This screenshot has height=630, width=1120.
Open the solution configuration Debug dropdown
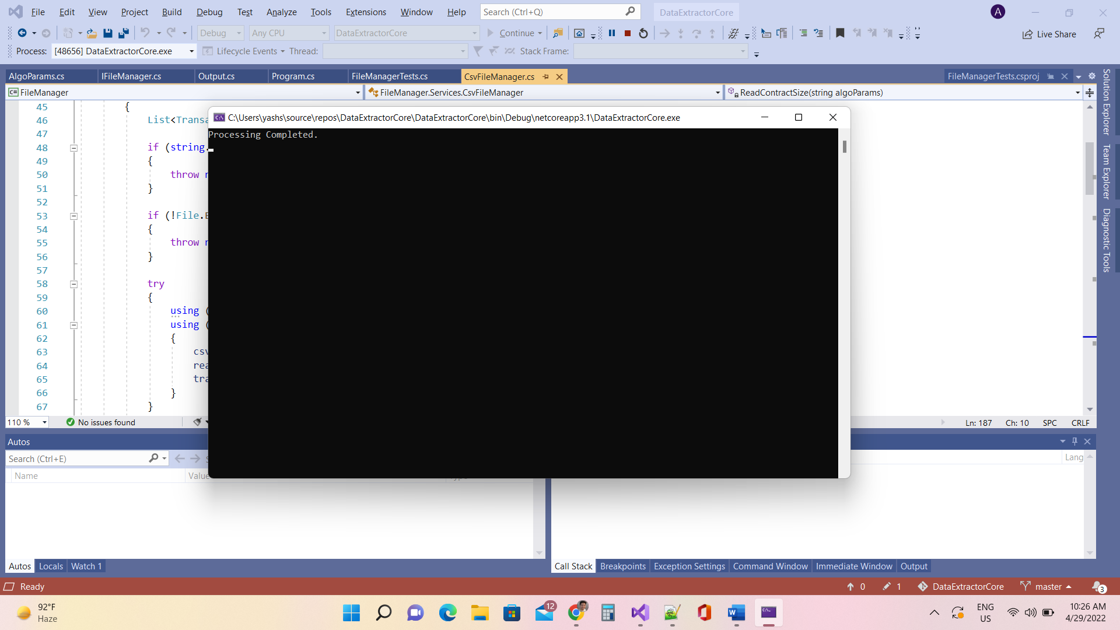(220, 33)
